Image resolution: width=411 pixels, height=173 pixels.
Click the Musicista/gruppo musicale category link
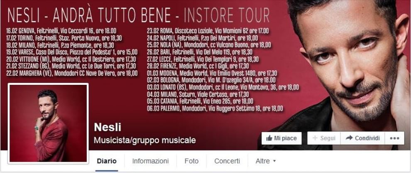[145, 140]
